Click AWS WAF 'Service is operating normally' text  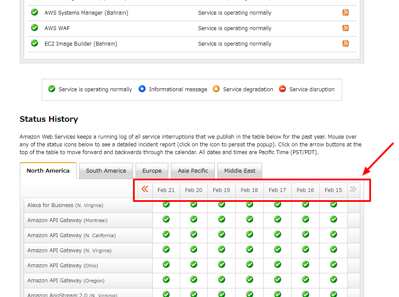pos(235,28)
